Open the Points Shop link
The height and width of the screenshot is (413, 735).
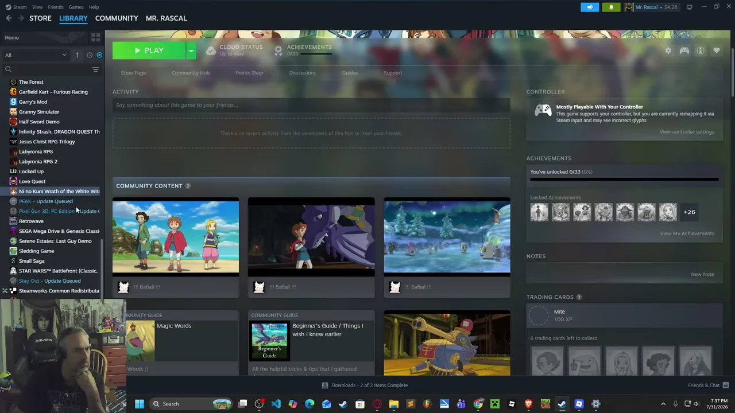[249, 73]
